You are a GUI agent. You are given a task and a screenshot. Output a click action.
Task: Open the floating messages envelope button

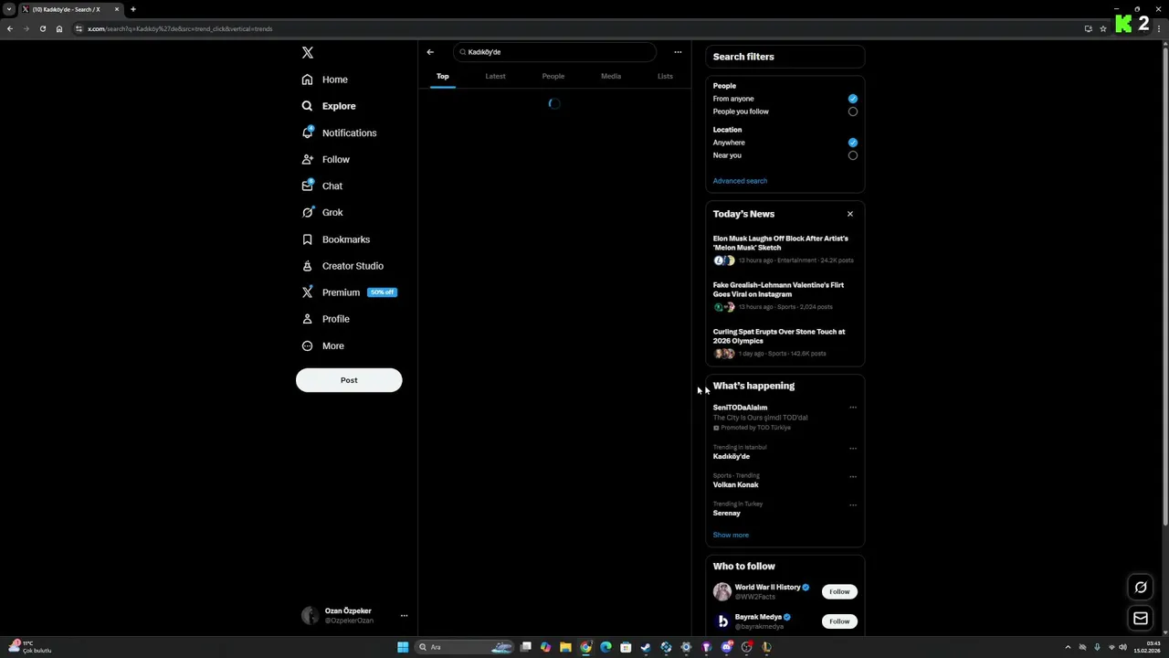[x=1140, y=619]
